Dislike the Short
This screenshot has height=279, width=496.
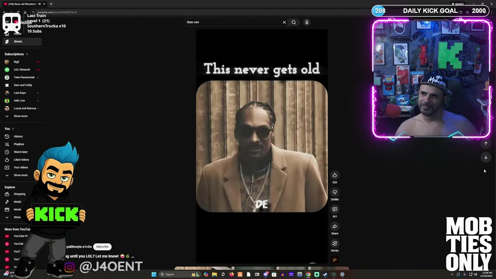coord(335,192)
